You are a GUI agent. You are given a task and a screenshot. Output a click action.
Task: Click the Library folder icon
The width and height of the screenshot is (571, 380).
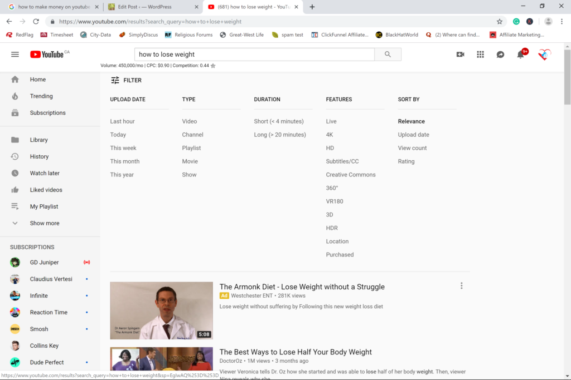pos(15,140)
